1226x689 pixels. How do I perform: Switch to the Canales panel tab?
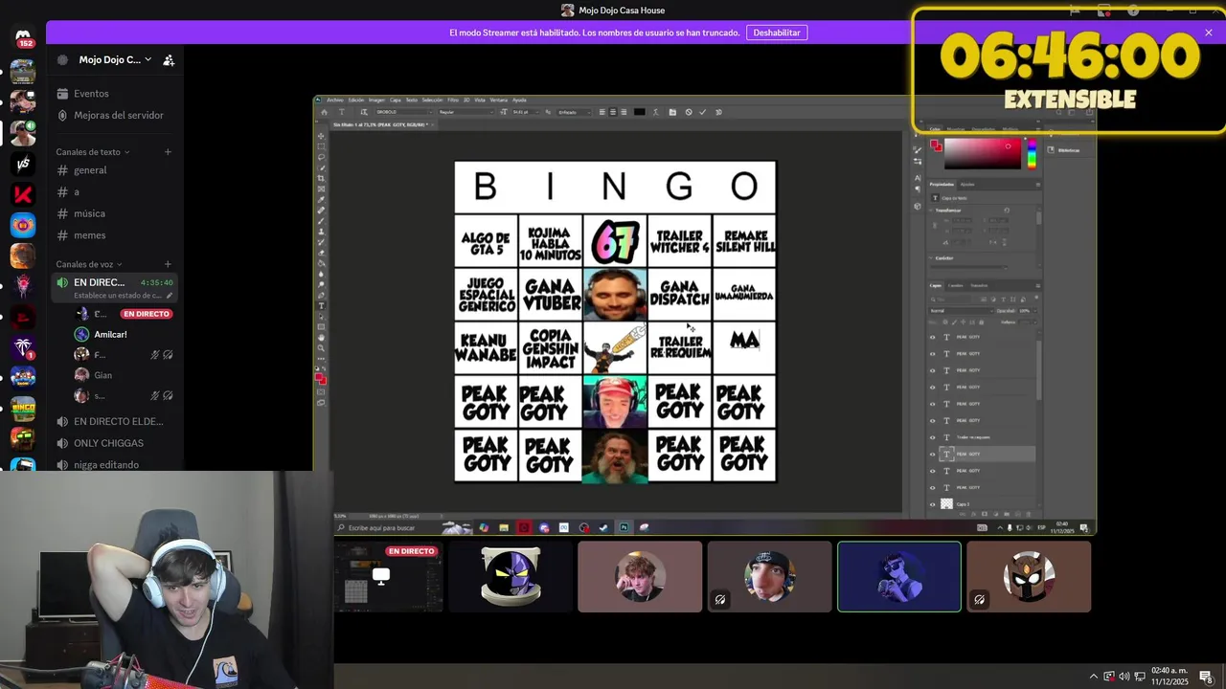(x=955, y=285)
